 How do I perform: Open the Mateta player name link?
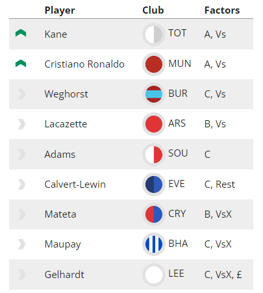click(x=60, y=214)
